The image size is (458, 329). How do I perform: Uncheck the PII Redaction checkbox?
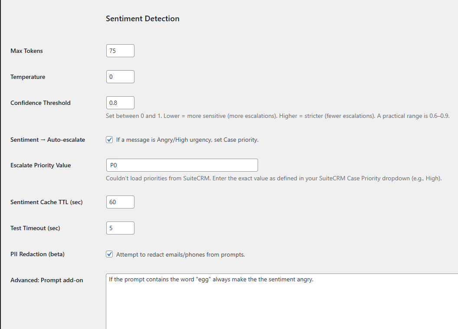(x=110, y=254)
